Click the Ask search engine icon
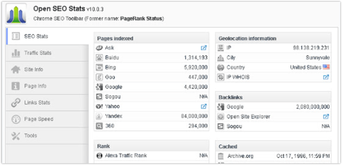The width and height of the screenshot is (342, 165). [x=99, y=48]
